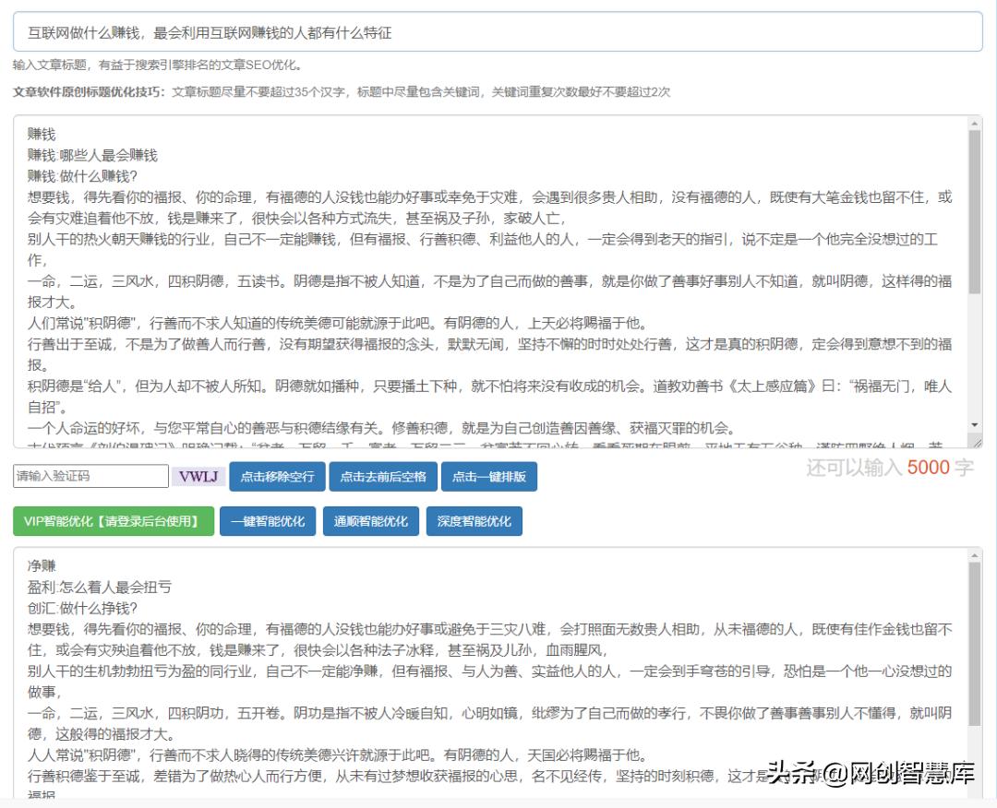Click the line '创汇:做什么挣钱?' in result text
This screenshot has width=997, height=808.
[x=82, y=608]
